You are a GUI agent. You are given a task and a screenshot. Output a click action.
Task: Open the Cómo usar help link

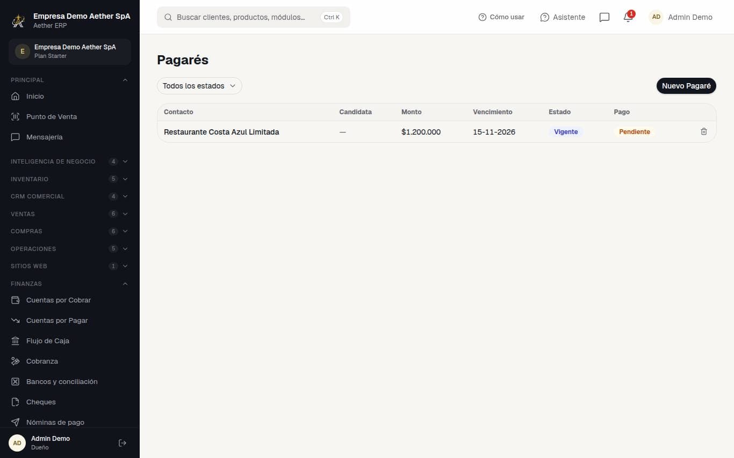pyautogui.click(x=501, y=17)
